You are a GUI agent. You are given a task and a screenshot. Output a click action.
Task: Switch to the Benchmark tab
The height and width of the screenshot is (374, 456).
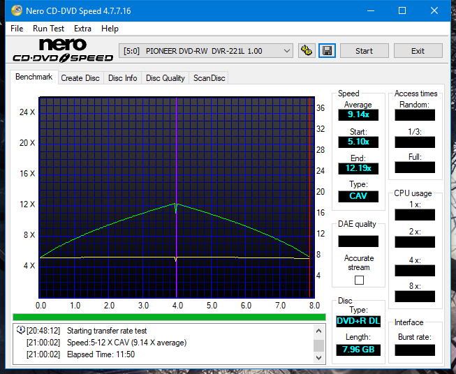tap(34, 77)
